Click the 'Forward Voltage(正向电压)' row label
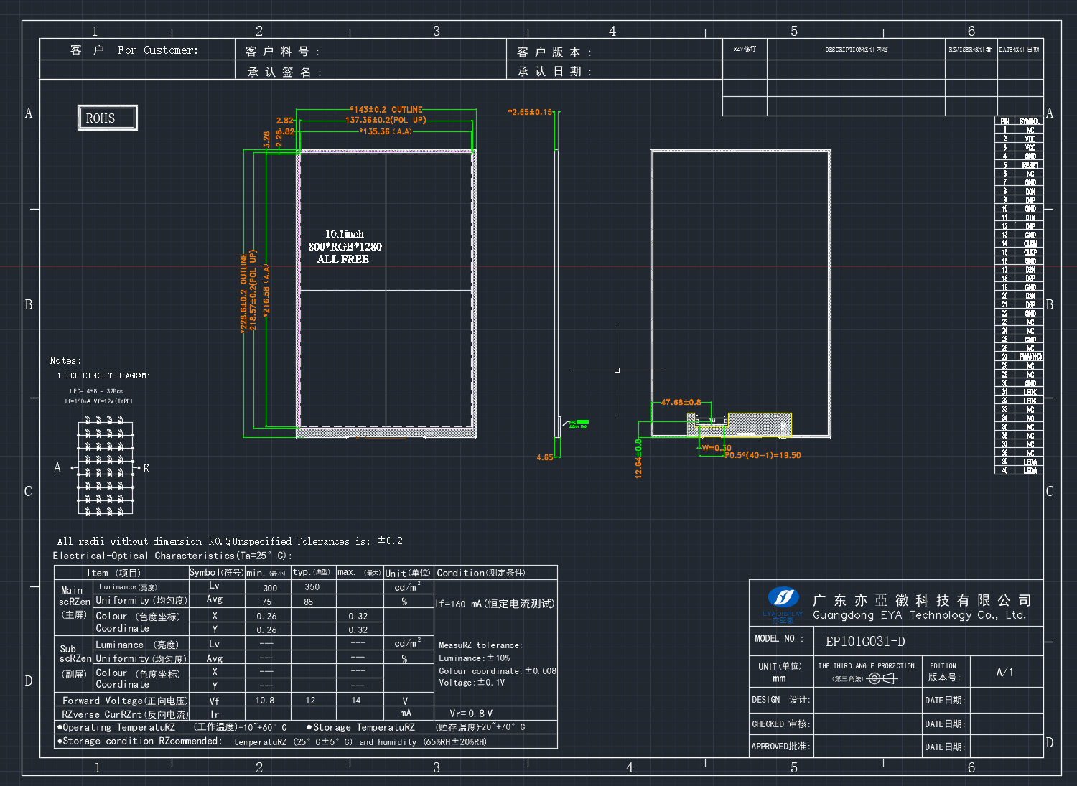This screenshot has width=1077, height=786. click(x=125, y=701)
